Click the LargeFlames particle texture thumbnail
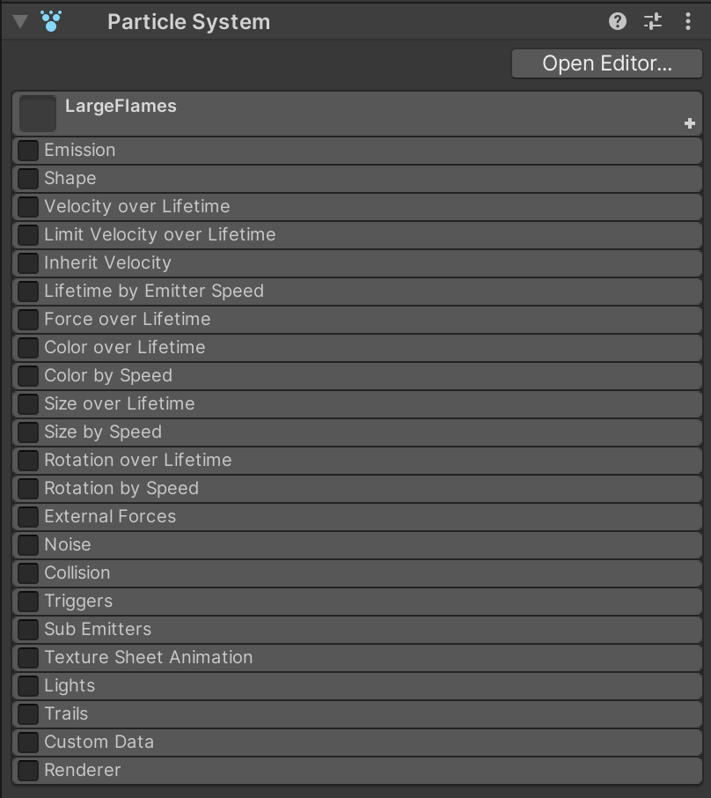Screen dimensions: 711x798 pos(38,114)
